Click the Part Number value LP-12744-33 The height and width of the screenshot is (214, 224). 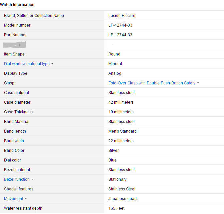(x=120, y=35)
